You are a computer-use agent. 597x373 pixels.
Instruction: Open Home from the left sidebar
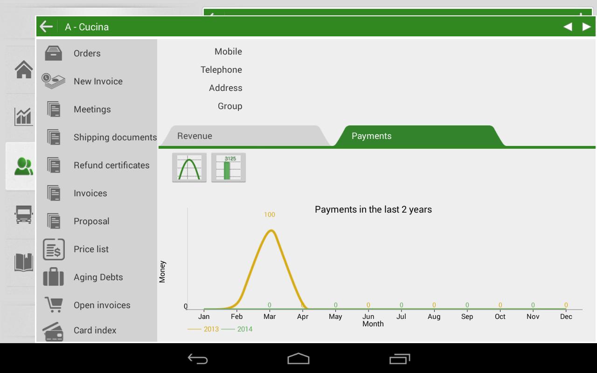pyautogui.click(x=23, y=70)
